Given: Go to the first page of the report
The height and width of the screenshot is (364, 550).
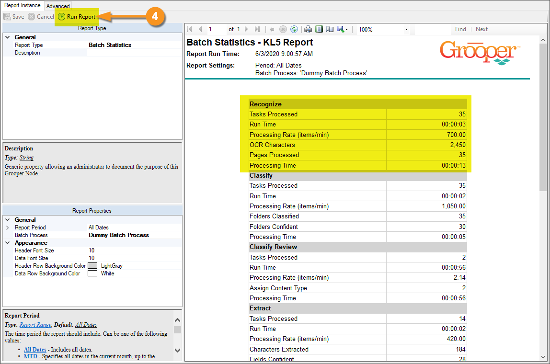Looking at the screenshot, I should (190, 29).
